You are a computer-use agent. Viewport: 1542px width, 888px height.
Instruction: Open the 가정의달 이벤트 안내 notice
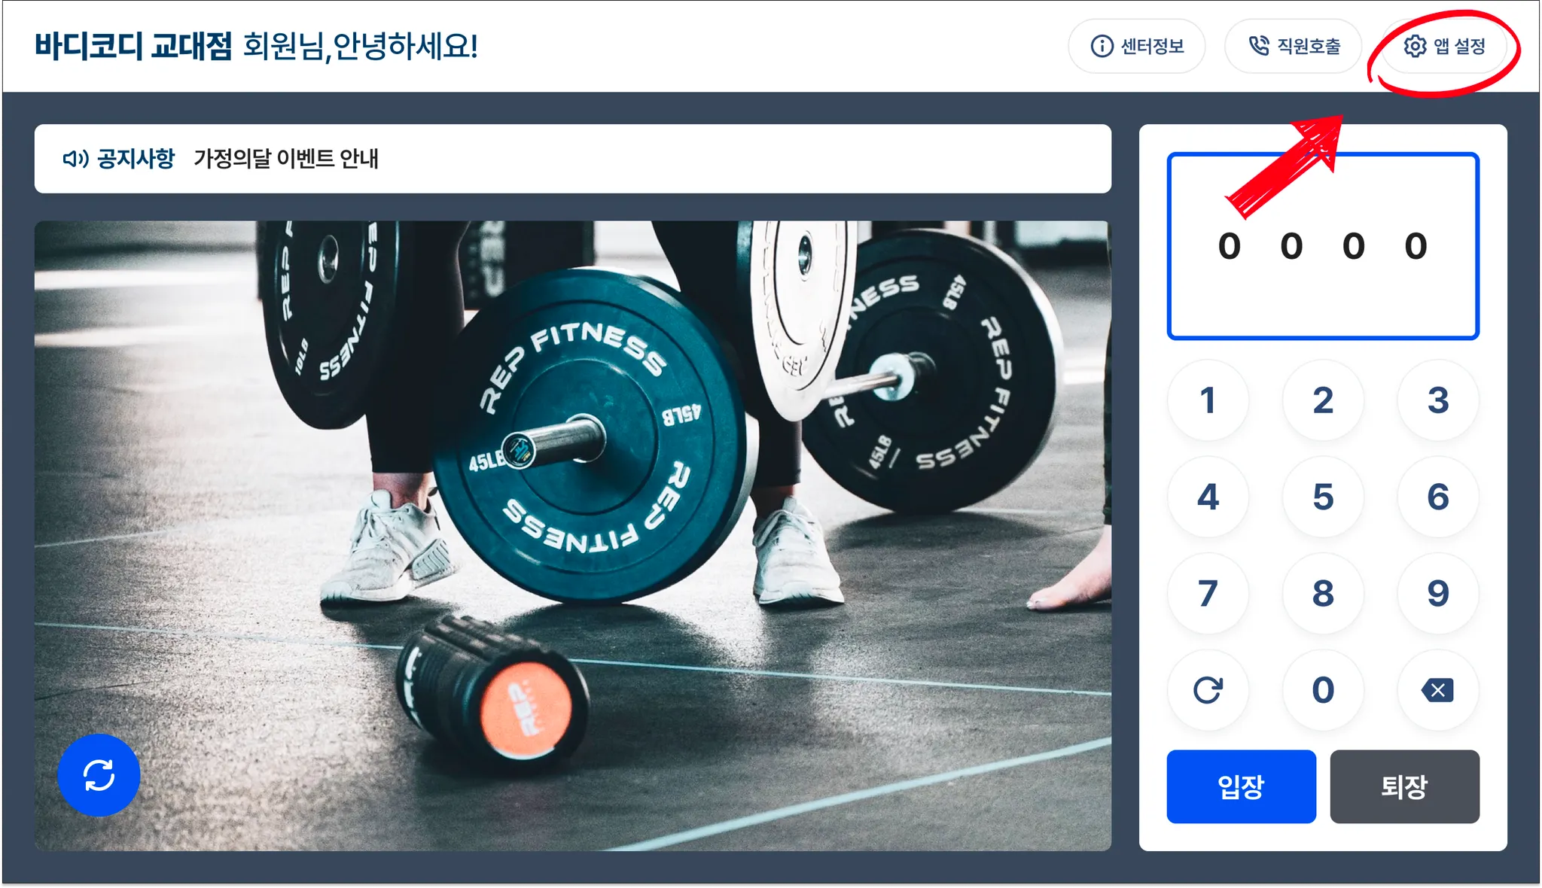coord(286,159)
